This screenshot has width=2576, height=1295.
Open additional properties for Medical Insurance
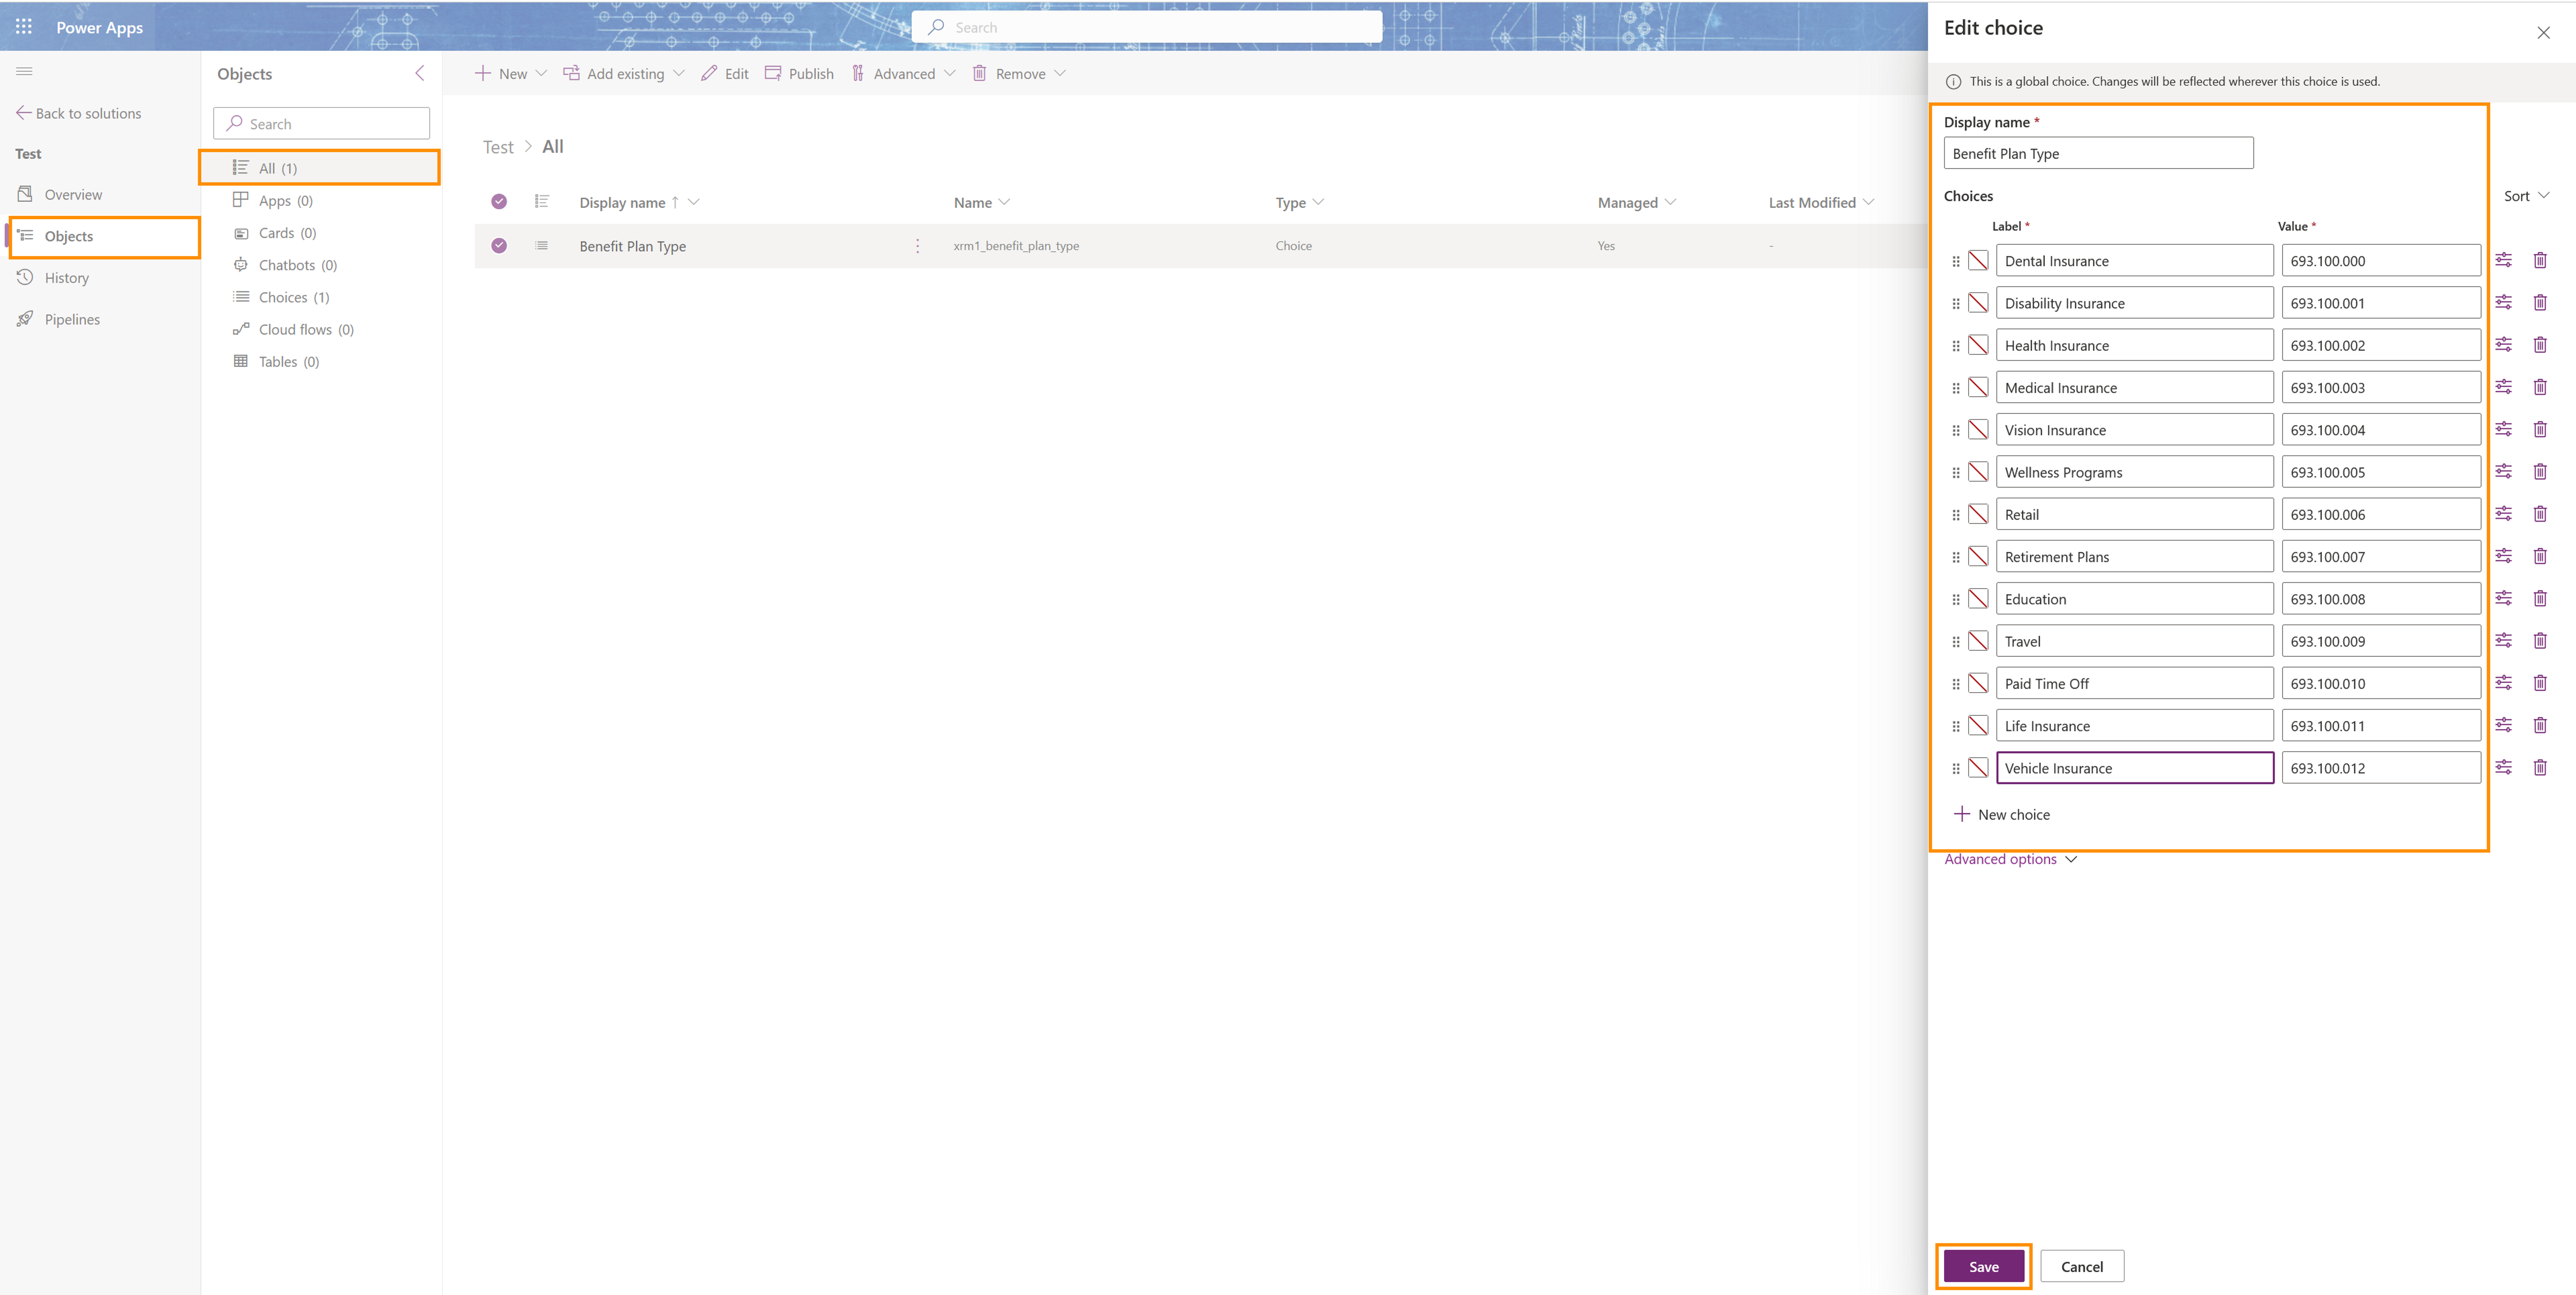(2503, 387)
